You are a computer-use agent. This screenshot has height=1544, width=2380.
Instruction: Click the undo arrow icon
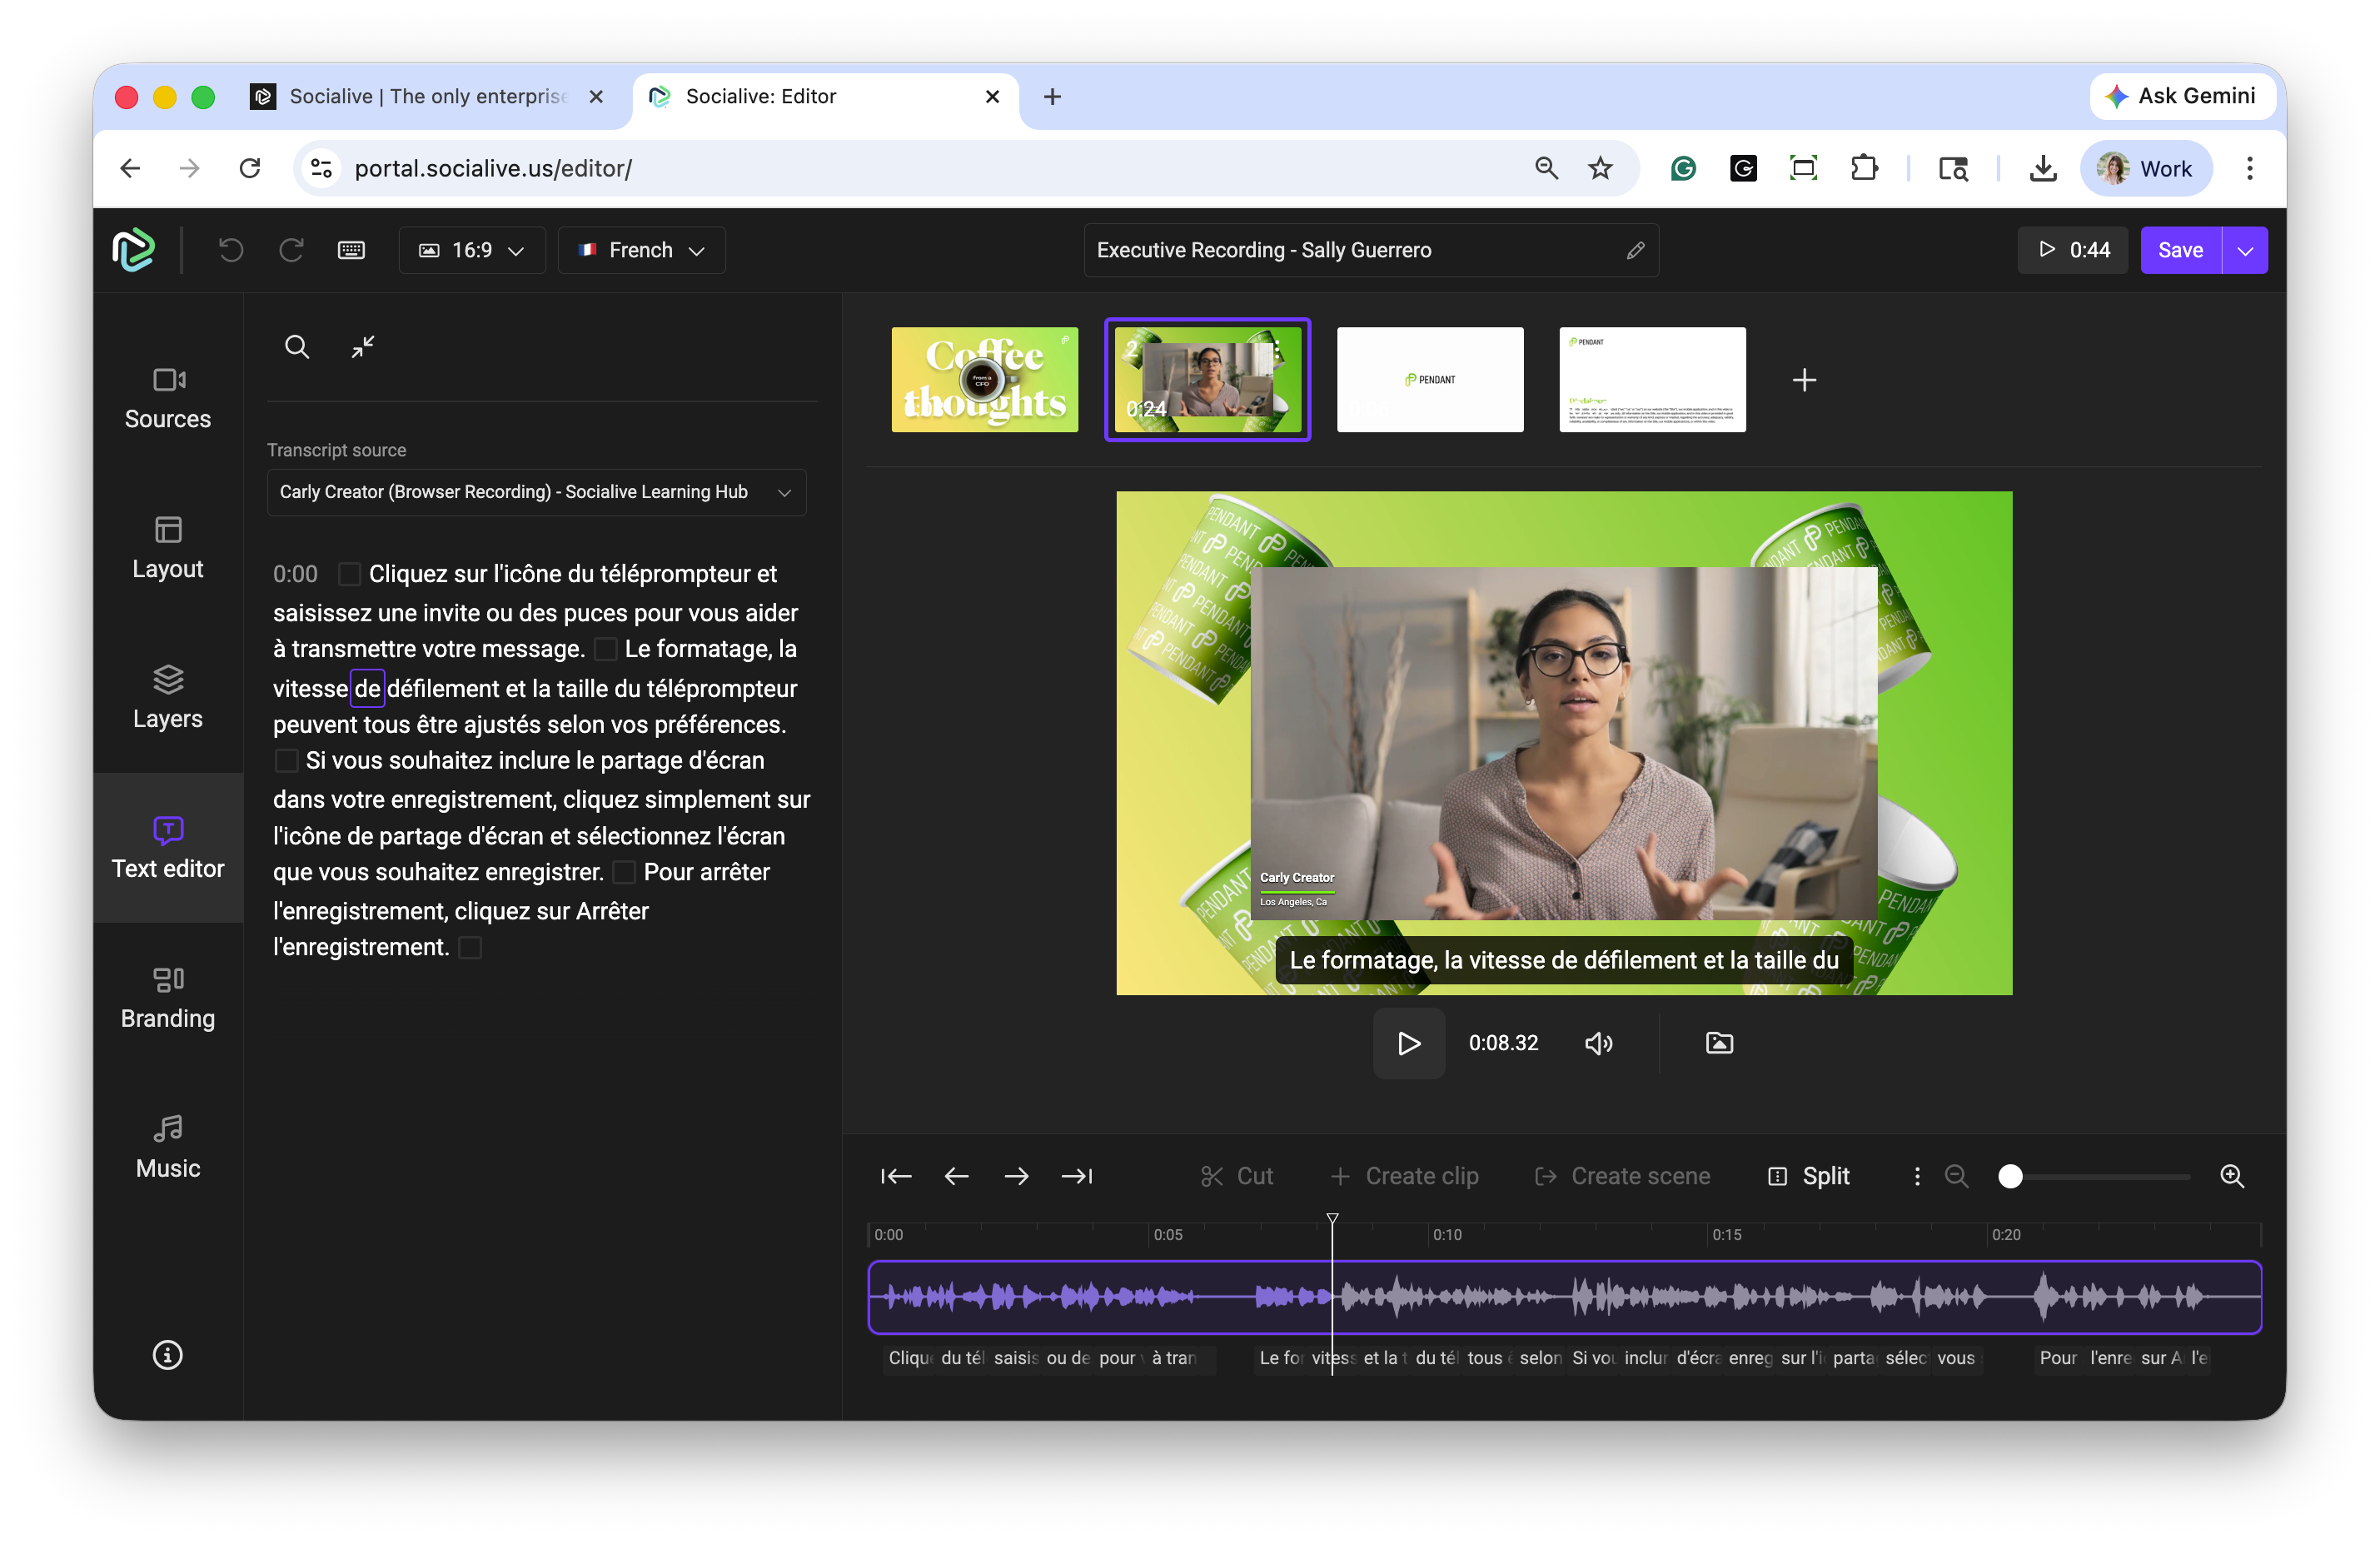point(231,250)
